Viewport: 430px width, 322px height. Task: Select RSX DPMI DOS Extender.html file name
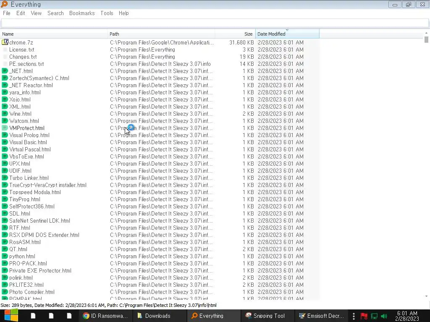44,235
